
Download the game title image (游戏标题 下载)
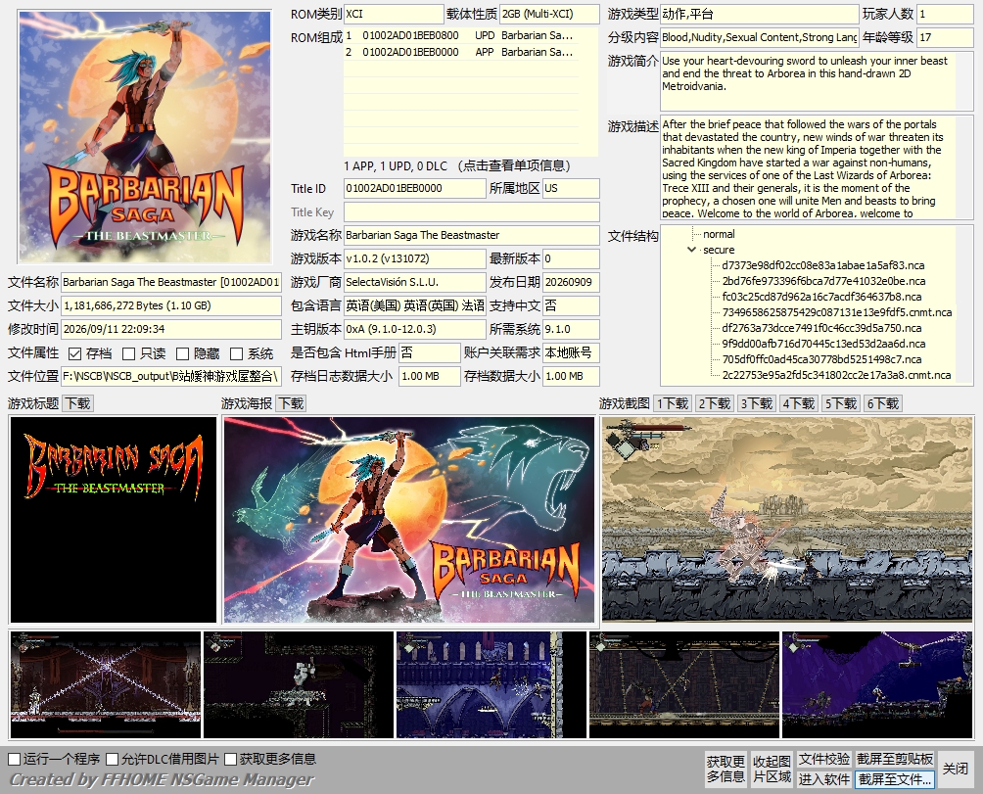77,403
